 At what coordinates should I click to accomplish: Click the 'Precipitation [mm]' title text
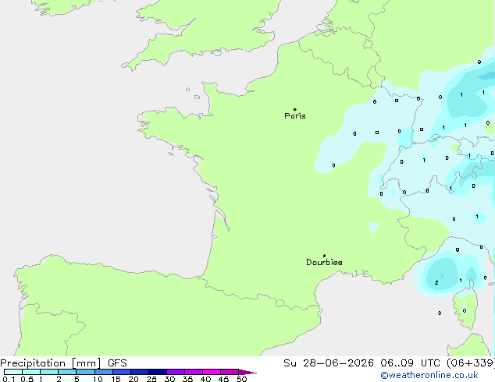(51, 363)
